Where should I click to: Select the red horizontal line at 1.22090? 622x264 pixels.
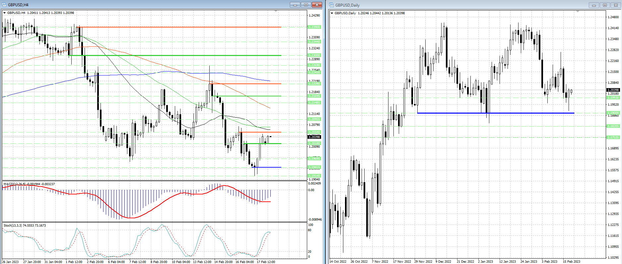(245, 84)
